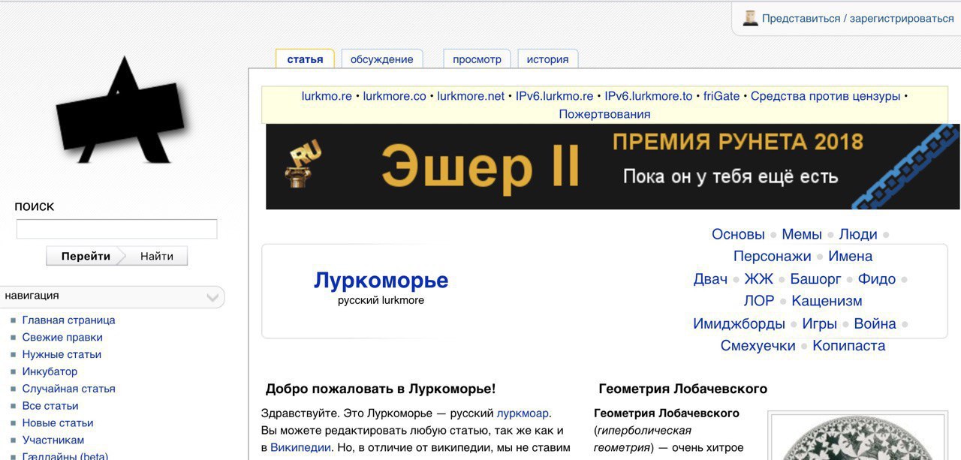The height and width of the screenshot is (460, 961).
Task: Click the Луркоморье title link
Action: coord(381,280)
